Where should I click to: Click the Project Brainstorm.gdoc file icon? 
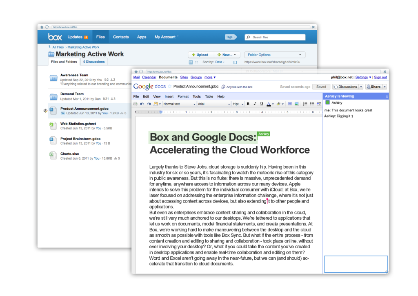coord(53,140)
